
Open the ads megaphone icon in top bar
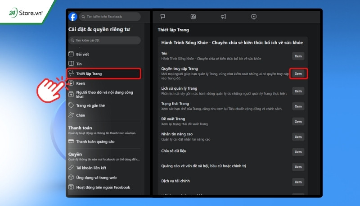(223, 17)
